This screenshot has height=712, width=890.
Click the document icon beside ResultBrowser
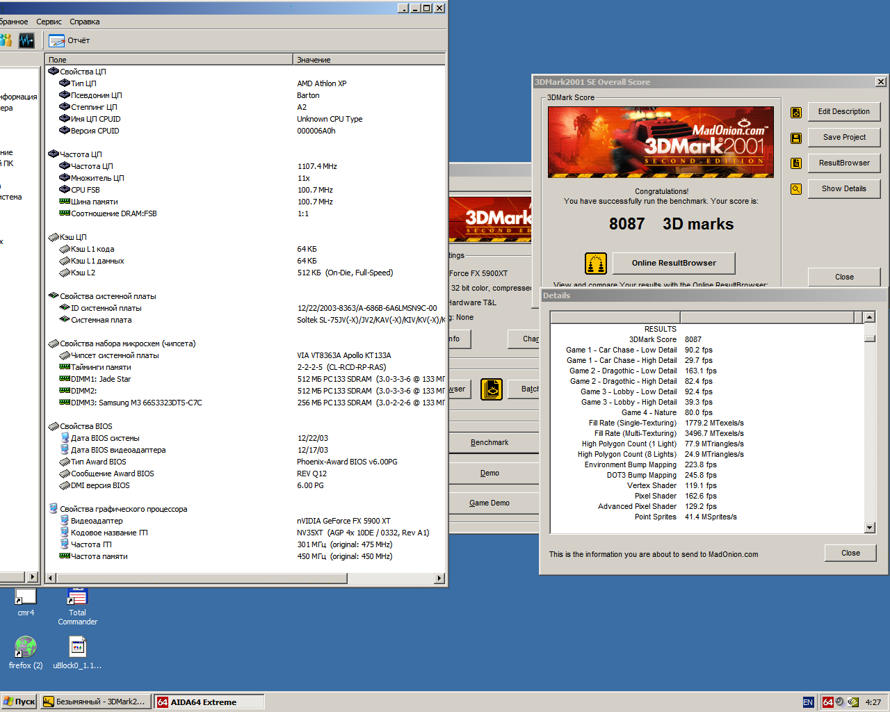[x=795, y=163]
